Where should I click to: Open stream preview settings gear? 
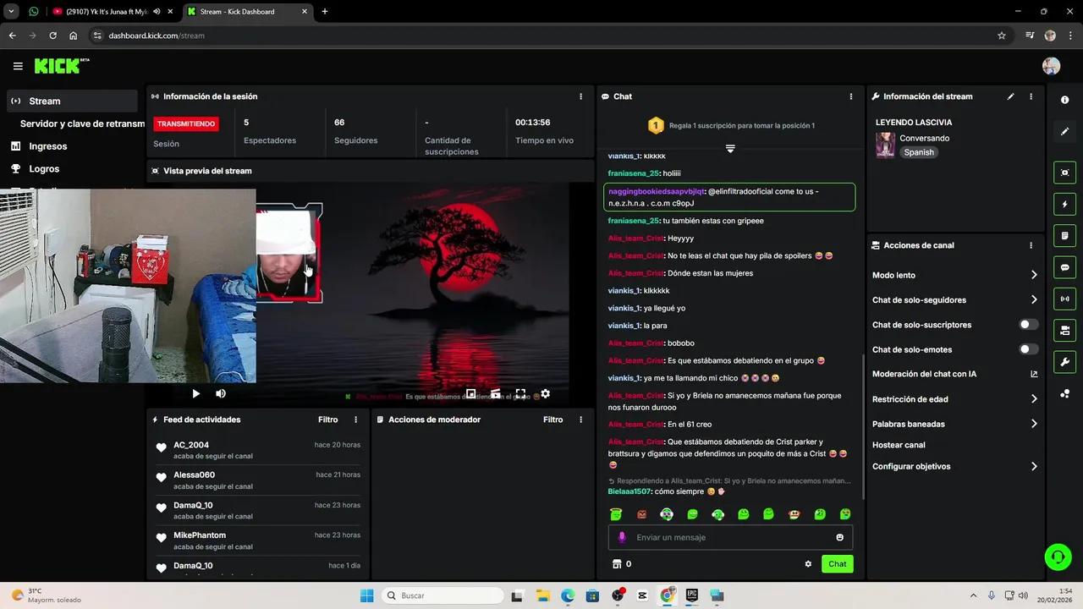click(545, 393)
